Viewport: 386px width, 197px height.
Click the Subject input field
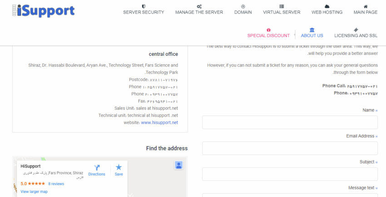click(290, 174)
